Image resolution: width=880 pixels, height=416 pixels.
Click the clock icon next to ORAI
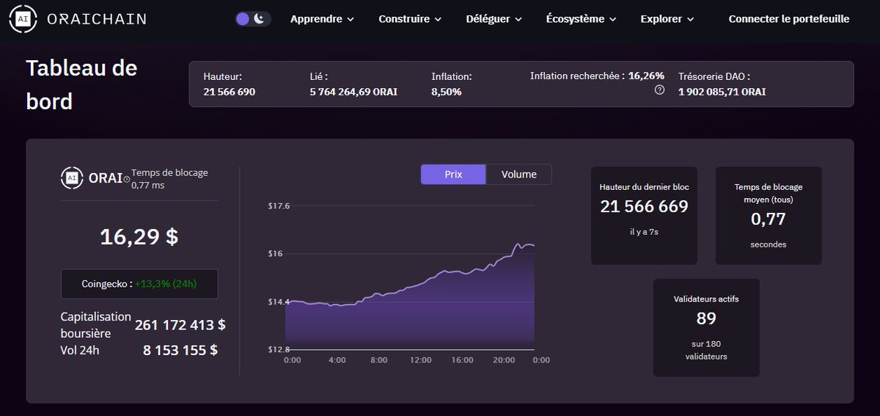126,179
